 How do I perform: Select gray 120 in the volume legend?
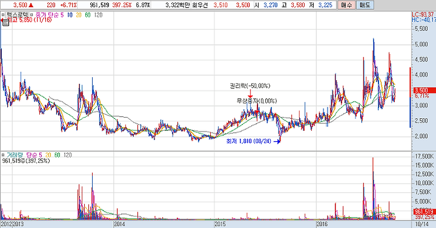click(68, 155)
